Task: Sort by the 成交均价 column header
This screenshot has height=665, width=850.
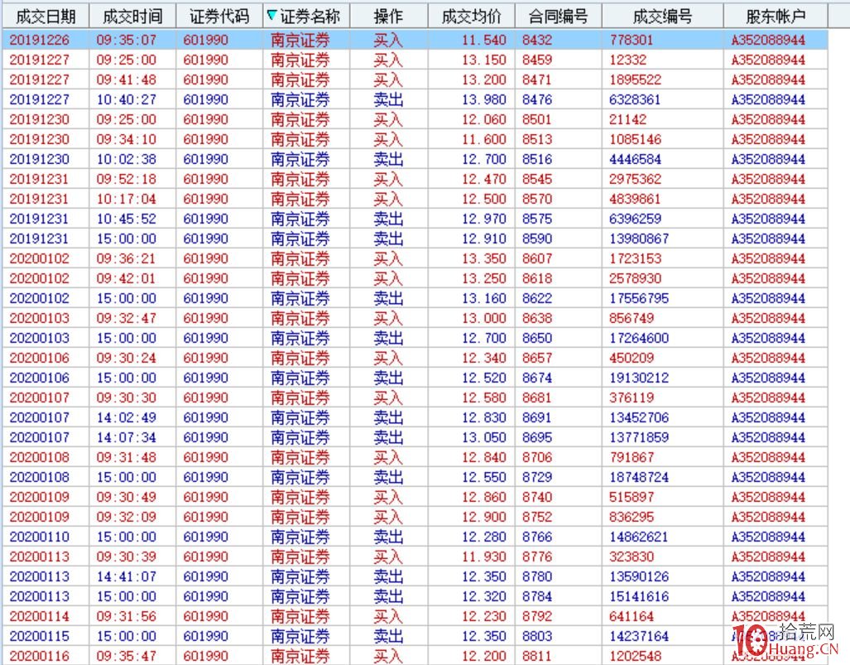Action: (472, 17)
